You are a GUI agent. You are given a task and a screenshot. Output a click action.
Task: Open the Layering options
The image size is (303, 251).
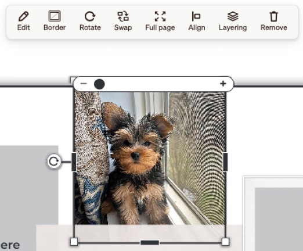[x=233, y=21]
